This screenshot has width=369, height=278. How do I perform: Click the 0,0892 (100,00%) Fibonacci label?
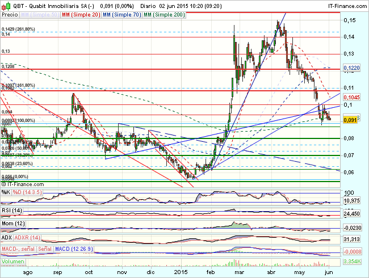[18, 120]
